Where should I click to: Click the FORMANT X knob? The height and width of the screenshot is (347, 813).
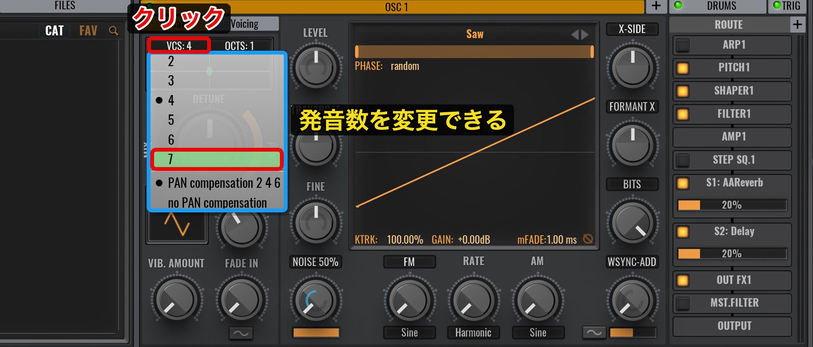pyautogui.click(x=632, y=145)
